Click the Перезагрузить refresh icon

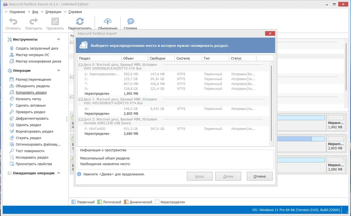(x=80, y=21)
